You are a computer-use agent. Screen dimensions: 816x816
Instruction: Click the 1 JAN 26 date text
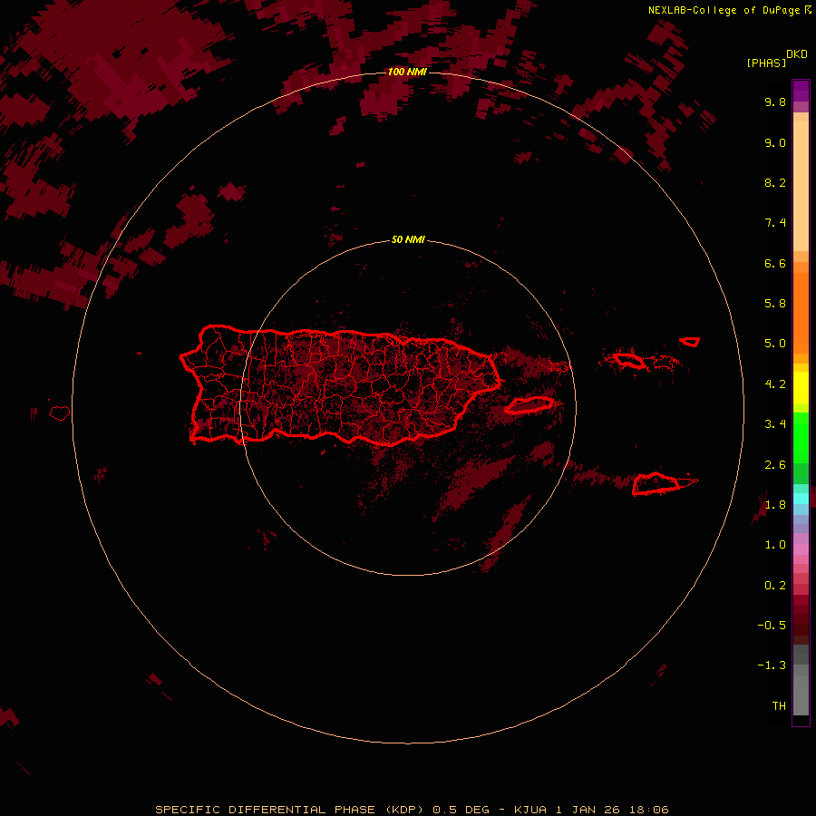click(x=588, y=810)
